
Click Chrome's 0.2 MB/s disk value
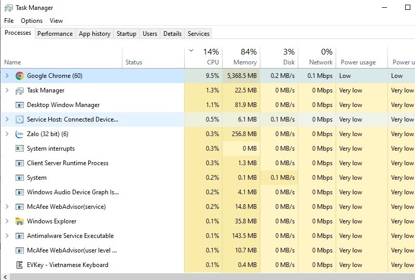[282, 76]
